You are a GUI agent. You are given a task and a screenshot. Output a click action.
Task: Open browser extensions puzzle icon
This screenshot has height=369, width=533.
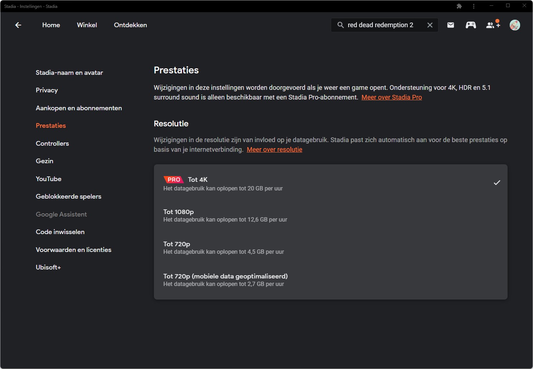click(459, 6)
